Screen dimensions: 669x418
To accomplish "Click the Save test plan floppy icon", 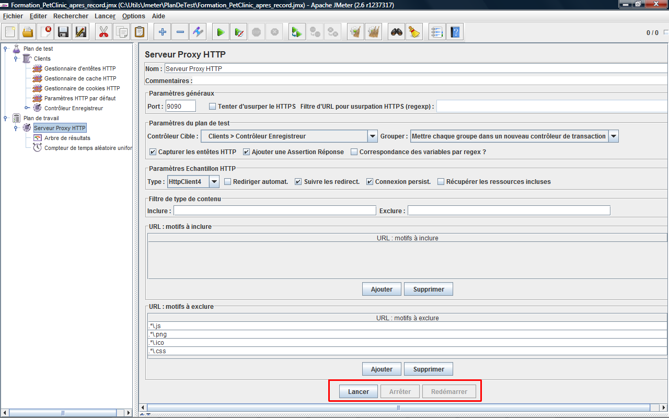I will pyautogui.click(x=63, y=32).
